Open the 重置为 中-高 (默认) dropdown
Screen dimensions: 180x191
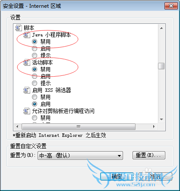[80, 155]
